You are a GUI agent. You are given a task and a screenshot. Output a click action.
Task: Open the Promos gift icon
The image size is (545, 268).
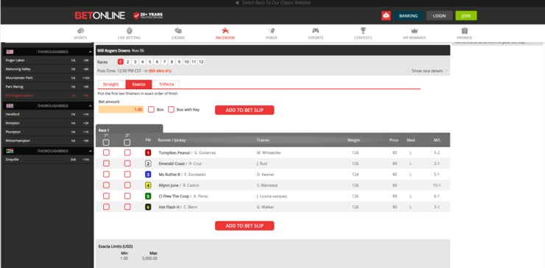click(465, 31)
